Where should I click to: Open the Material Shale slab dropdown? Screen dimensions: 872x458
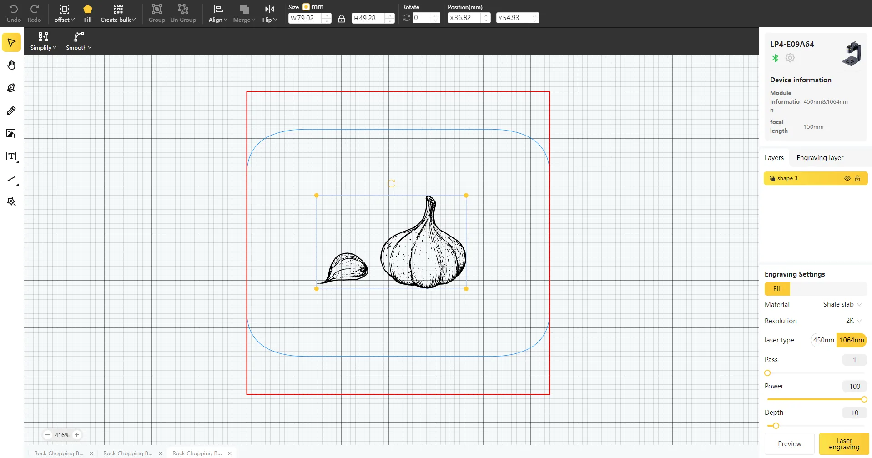pyautogui.click(x=842, y=304)
